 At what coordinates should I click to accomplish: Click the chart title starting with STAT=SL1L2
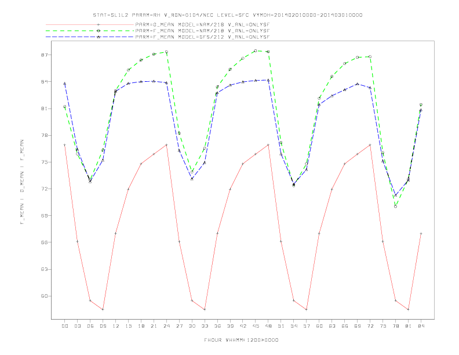pos(227,15)
